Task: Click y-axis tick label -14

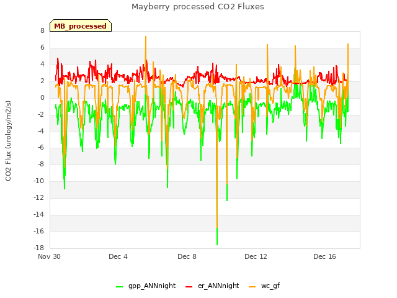Action: 38,214
